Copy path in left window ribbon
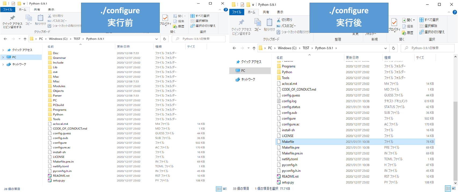 click(x=57, y=21)
